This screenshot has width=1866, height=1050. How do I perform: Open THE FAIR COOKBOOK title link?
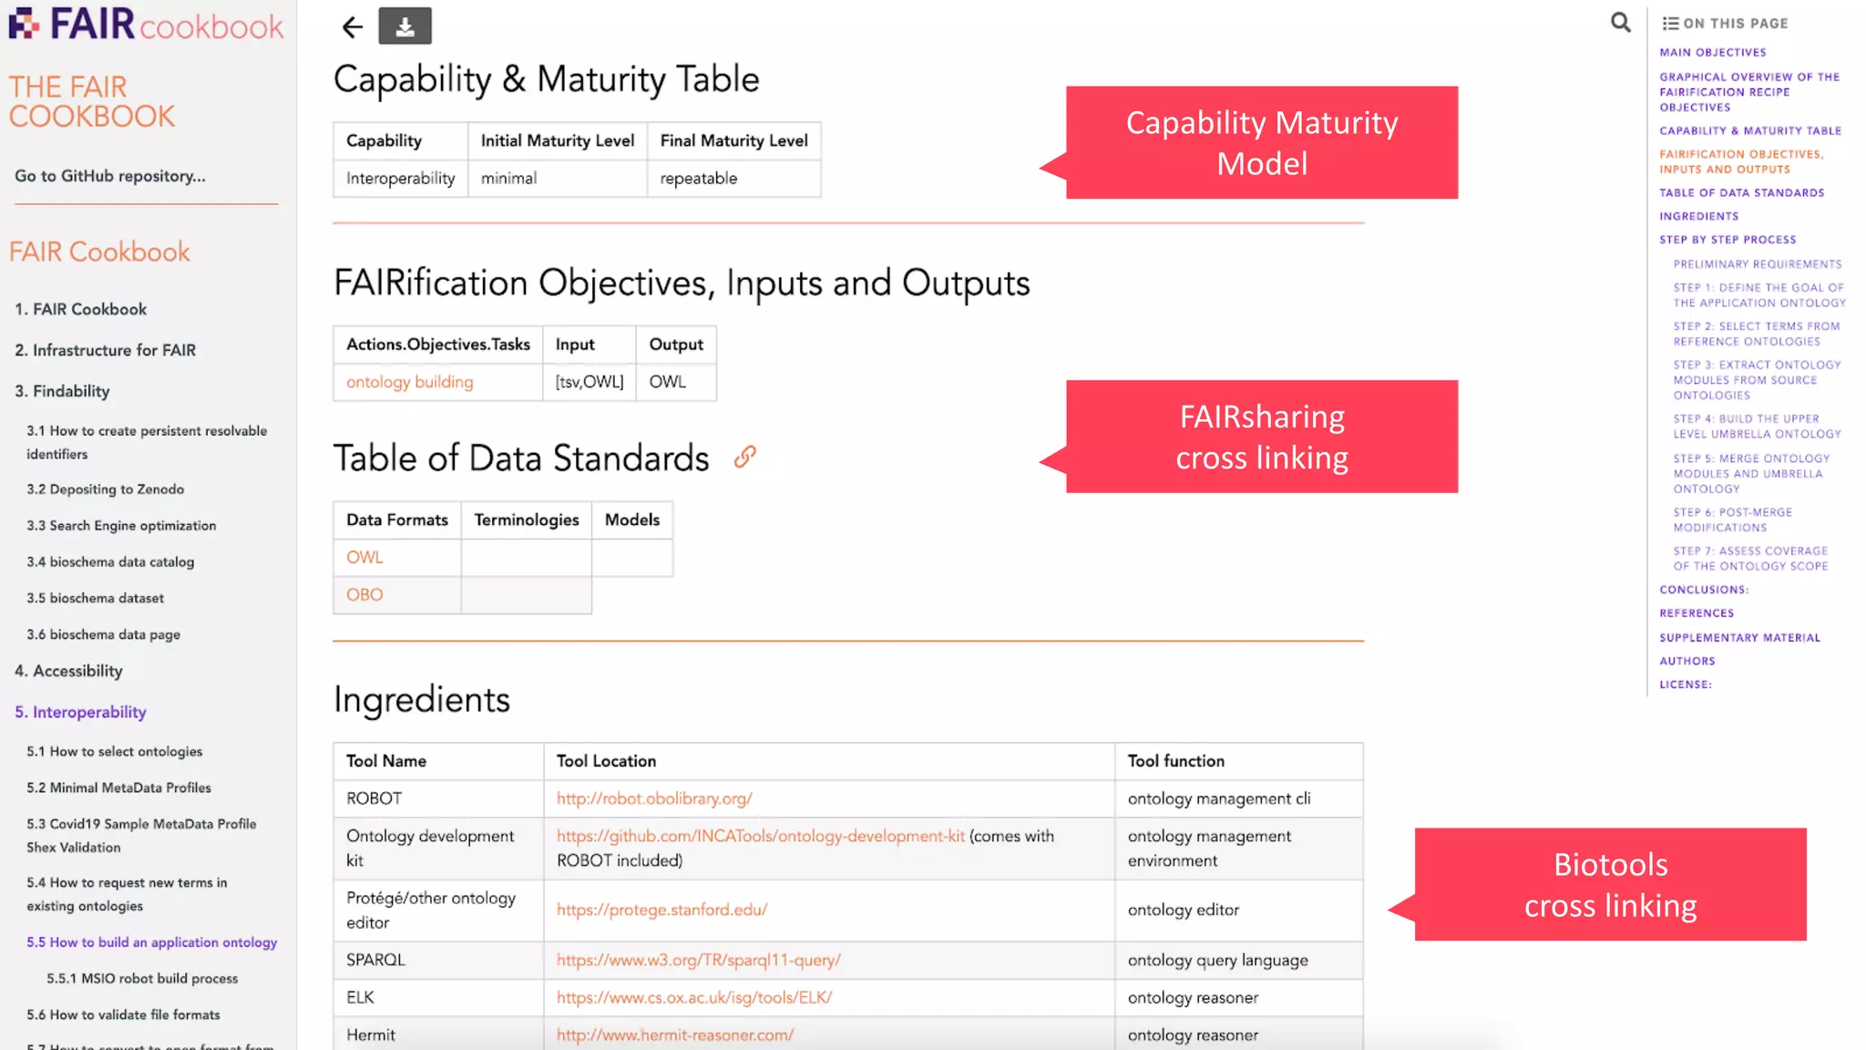click(92, 101)
